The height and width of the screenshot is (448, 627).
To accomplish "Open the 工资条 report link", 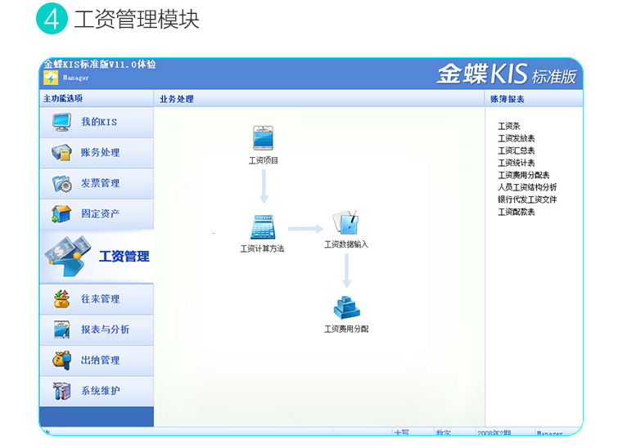I will (x=509, y=127).
